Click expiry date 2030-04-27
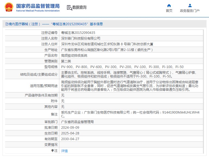209x158 pixels. tap(70, 139)
